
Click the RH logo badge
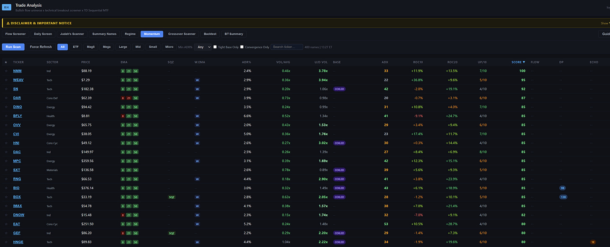[x=7, y=7]
